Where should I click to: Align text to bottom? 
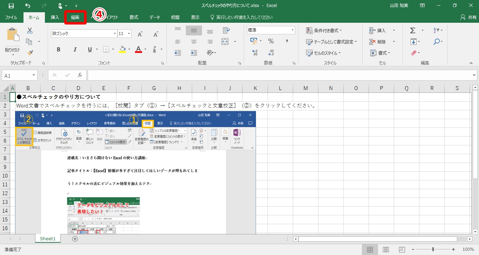[x=210, y=31]
